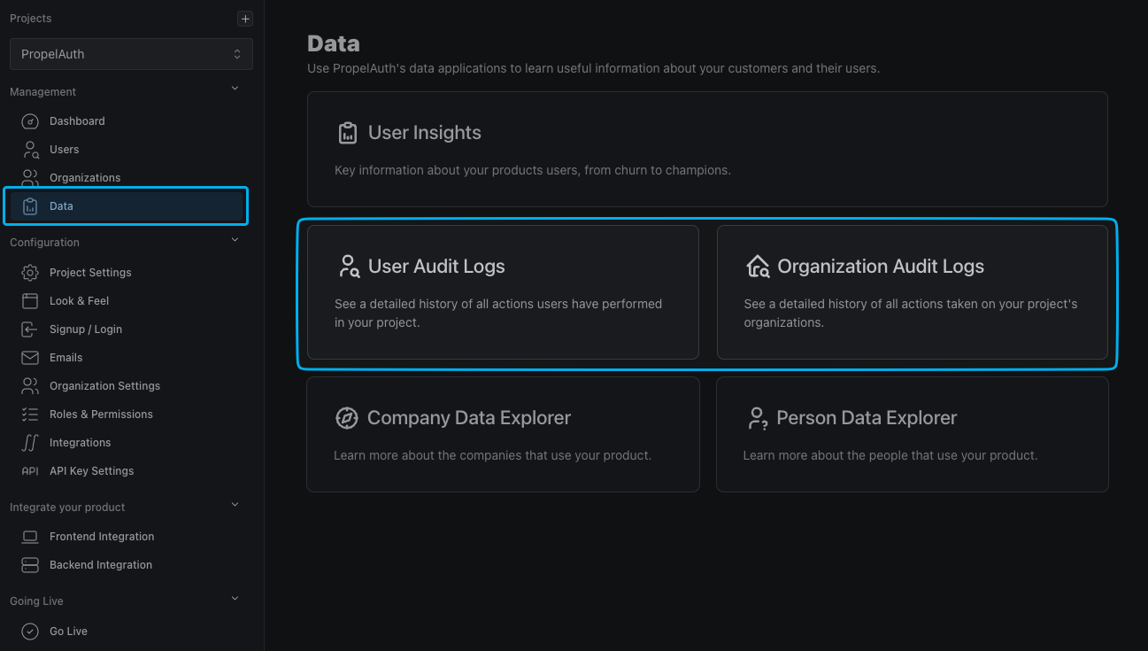Click the Going Live section label
The height and width of the screenshot is (651, 1148).
[36, 601]
